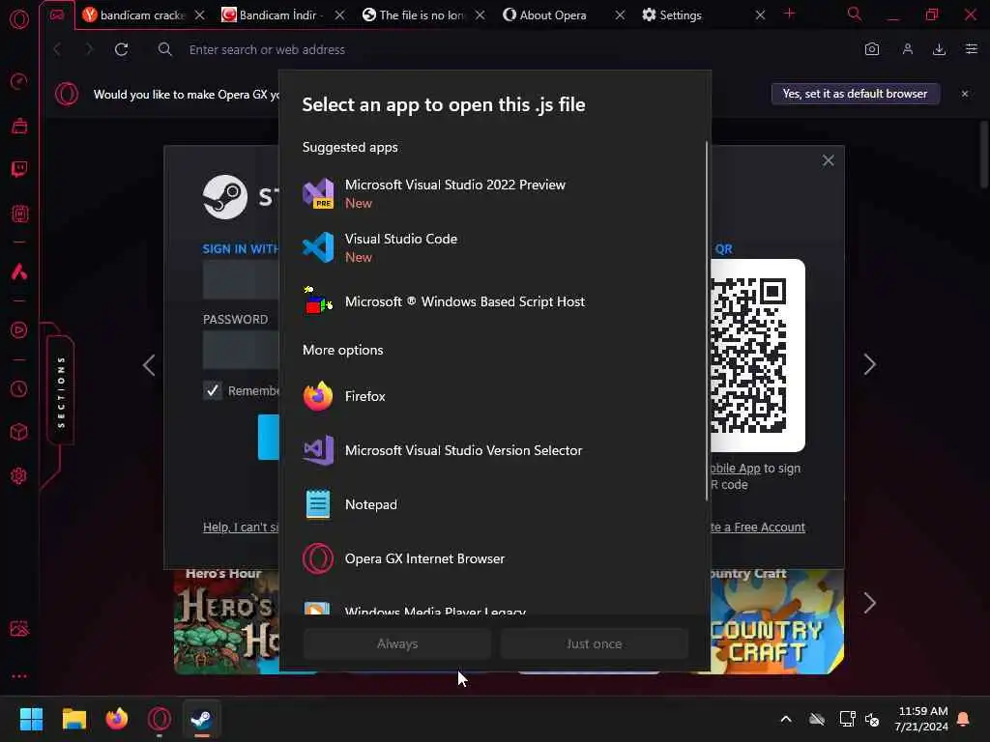Go to previous carousel slide arrow
Image resolution: width=990 pixels, height=742 pixels.
(x=149, y=364)
